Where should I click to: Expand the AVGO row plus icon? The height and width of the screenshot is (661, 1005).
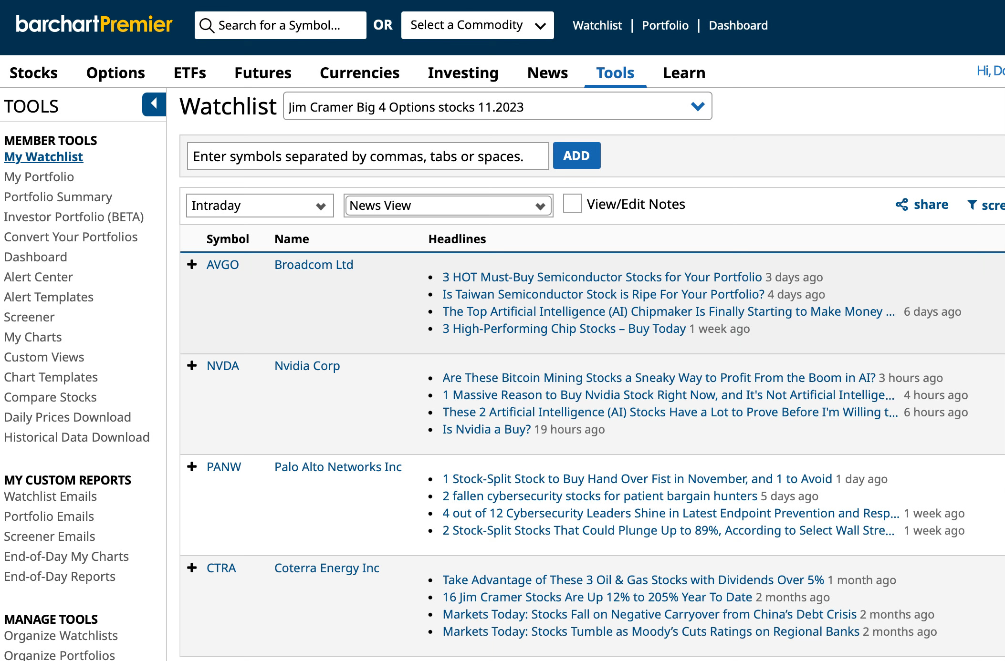(192, 264)
